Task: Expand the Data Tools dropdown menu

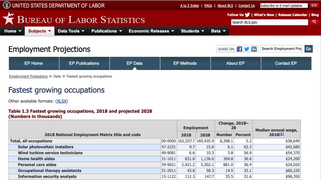Action: click(x=71, y=31)
